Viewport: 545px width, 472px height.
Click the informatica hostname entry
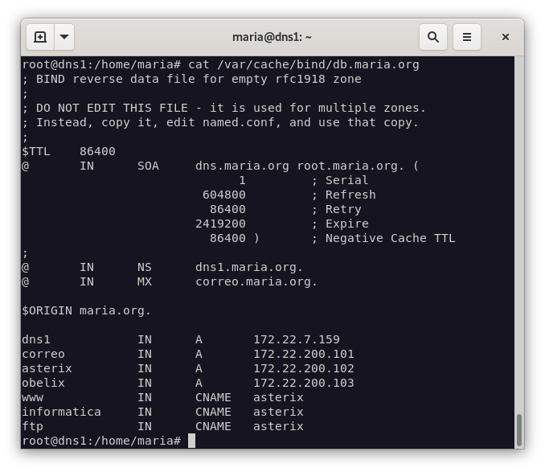click(x=61, y=412)
